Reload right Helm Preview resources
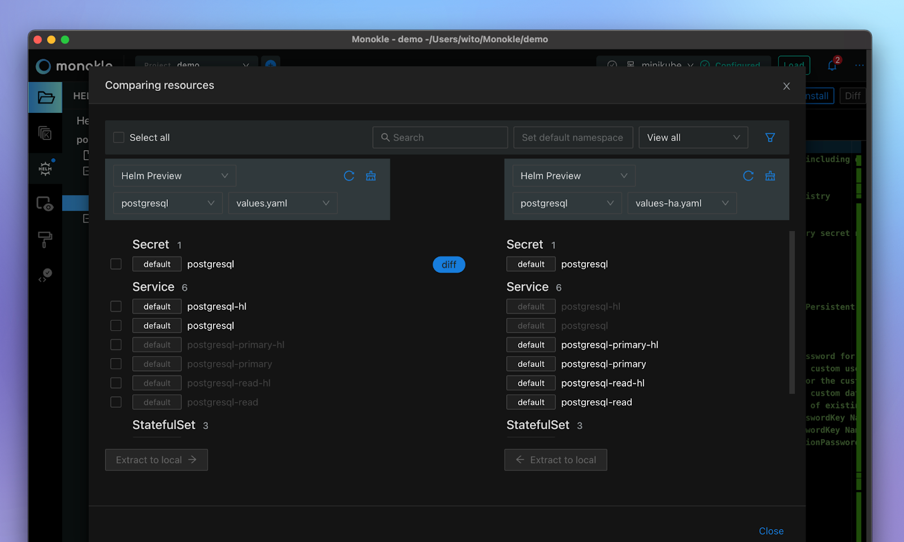The height and width of the screenshot is (542, 904). pos(748,176)
